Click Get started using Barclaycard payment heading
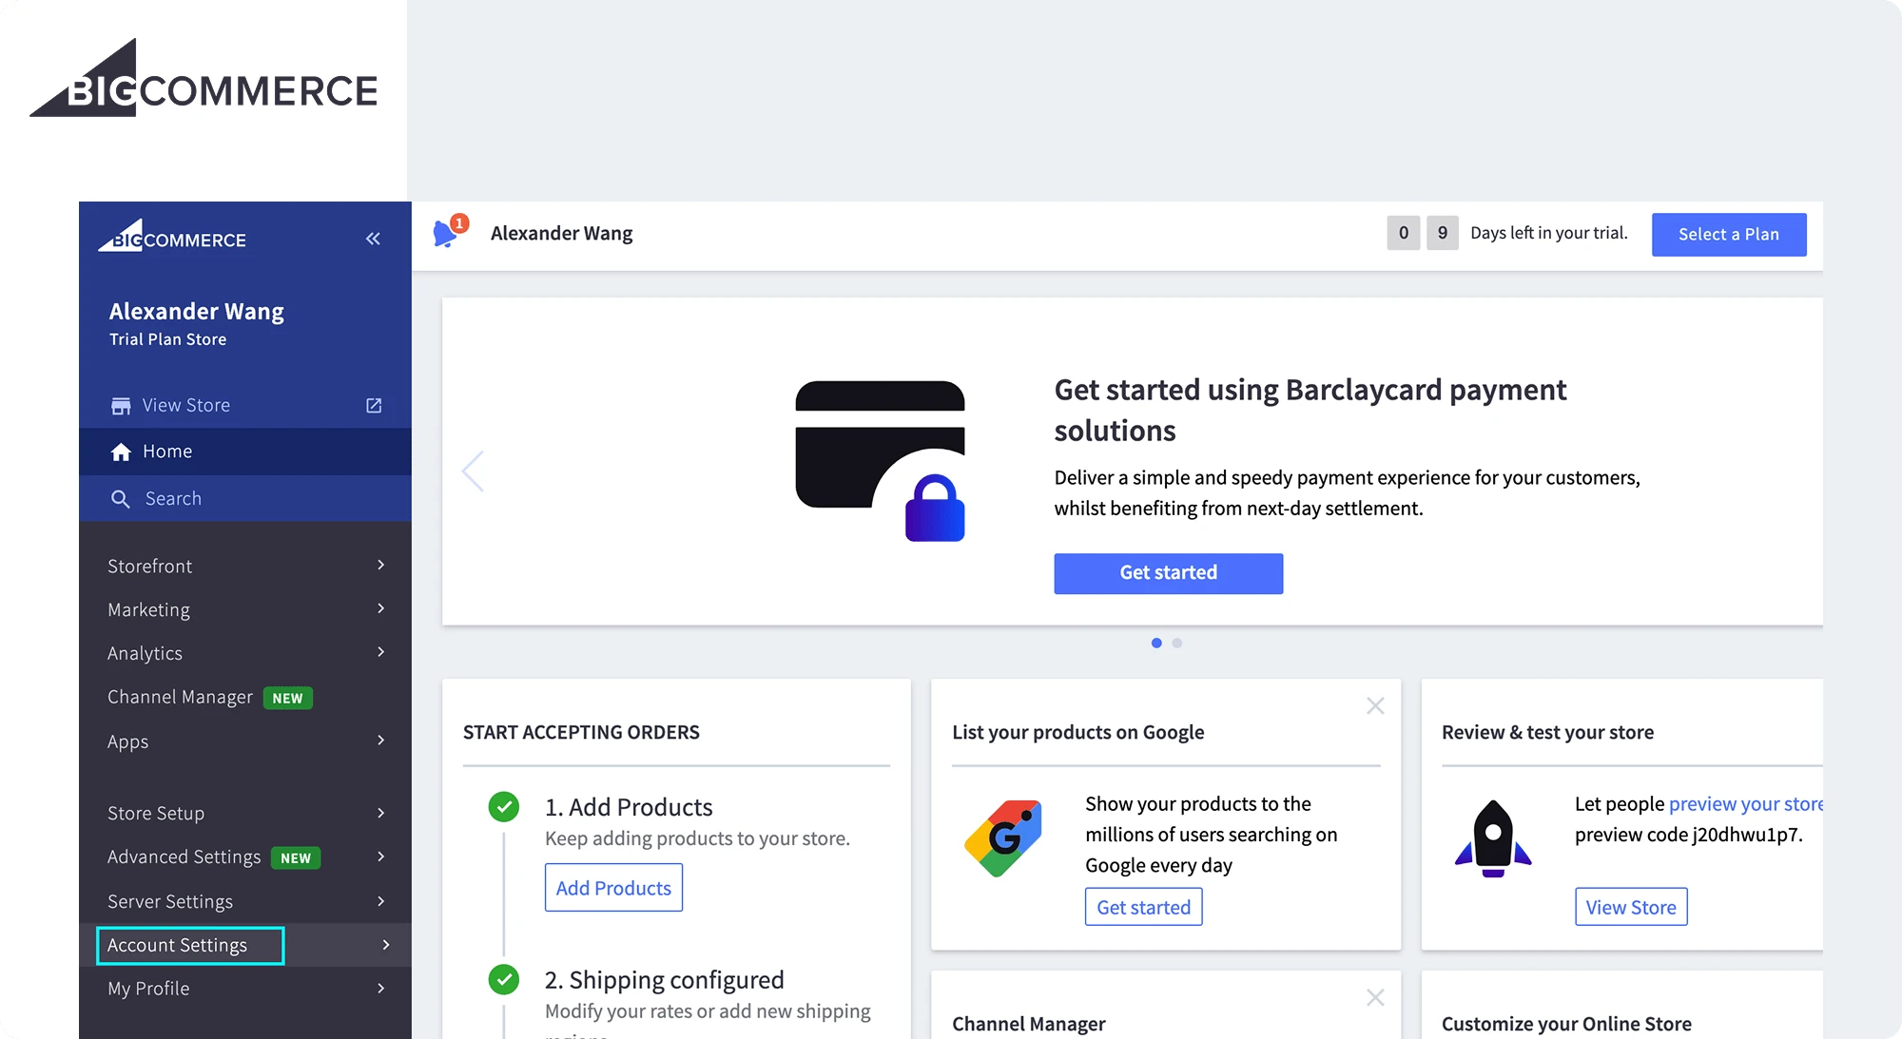1902x1039 pixels. [1310, 410]
